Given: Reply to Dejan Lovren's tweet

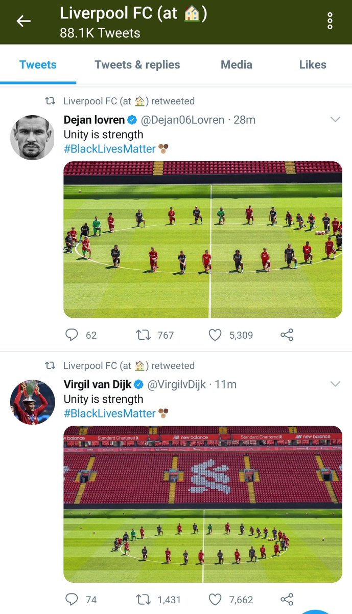Looking at the screenshot, I should pos(72,335).
